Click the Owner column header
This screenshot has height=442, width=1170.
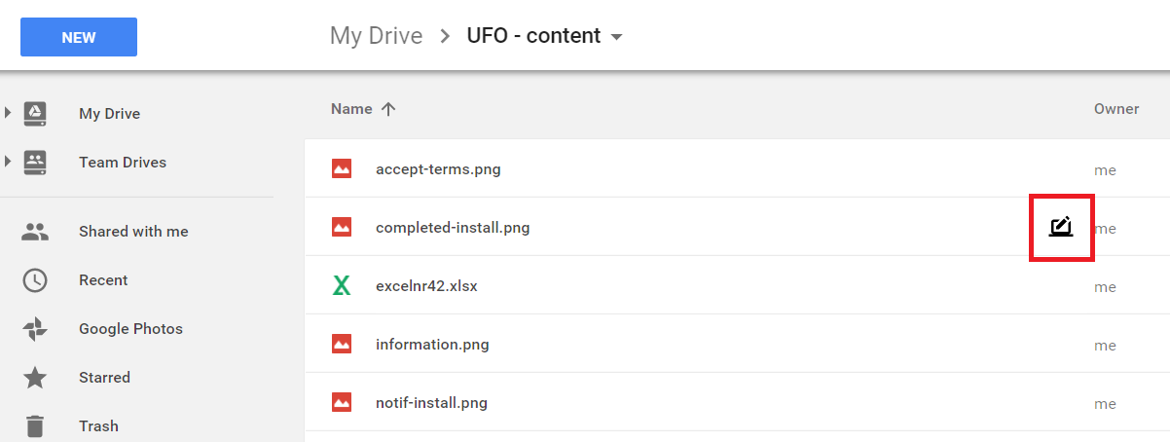pos(1116,109)
